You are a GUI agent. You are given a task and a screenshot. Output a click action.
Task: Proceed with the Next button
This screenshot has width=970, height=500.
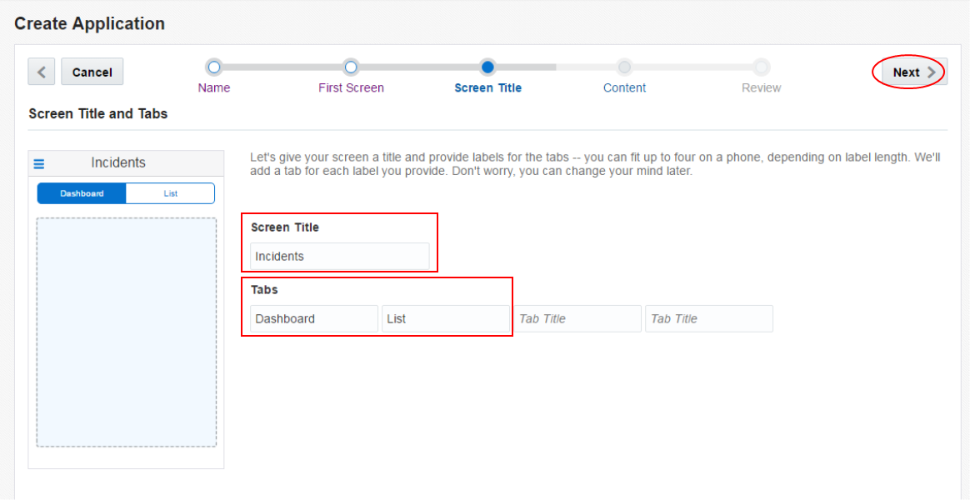[914, 72]
